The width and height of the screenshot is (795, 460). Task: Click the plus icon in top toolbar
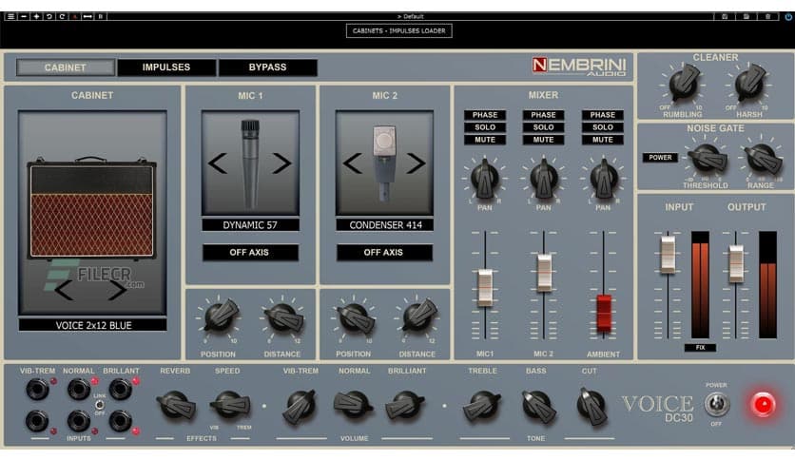click(x=36, y=17)
